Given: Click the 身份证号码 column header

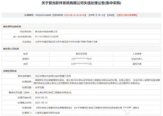Looking at the screenshot, I should point(81,54).
